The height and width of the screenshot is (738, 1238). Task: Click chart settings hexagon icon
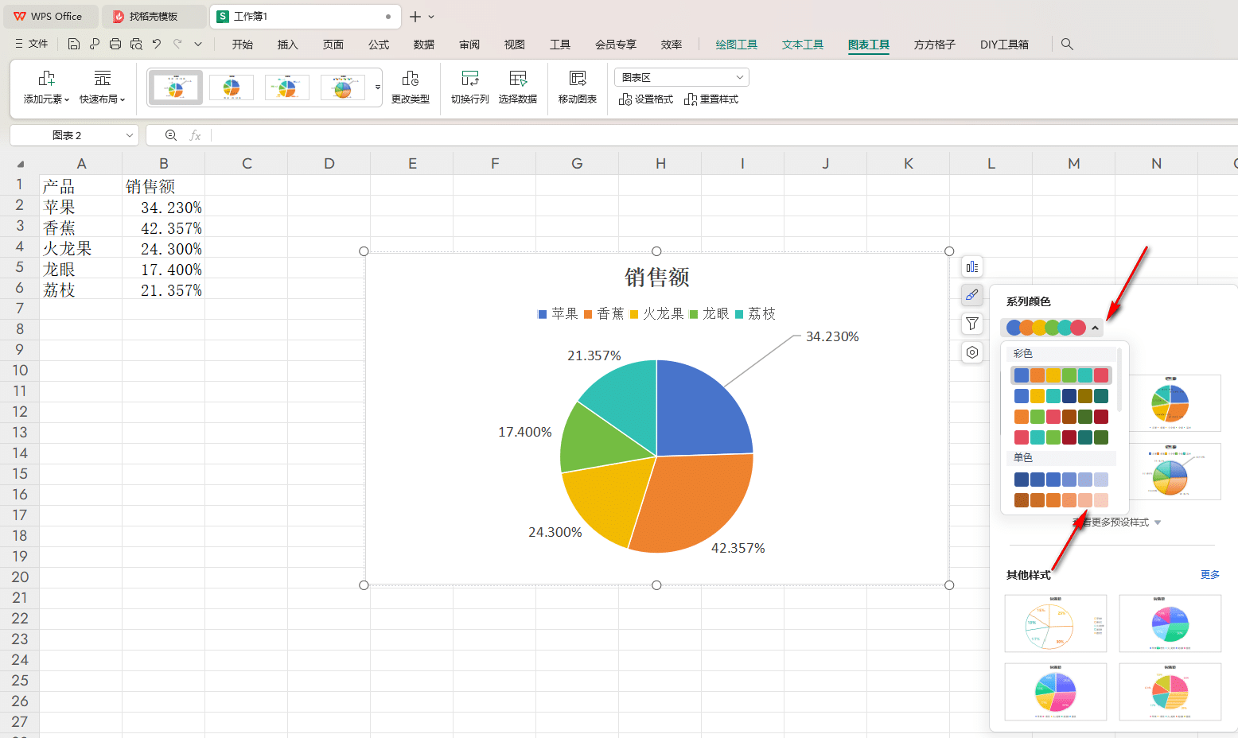pos(972,352)
